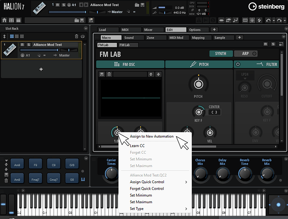288x219 pixels.
Task: Click the save icon left of pads
Action: 6,175
